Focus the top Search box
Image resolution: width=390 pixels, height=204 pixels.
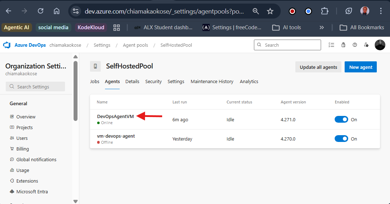tap(287, 45)
